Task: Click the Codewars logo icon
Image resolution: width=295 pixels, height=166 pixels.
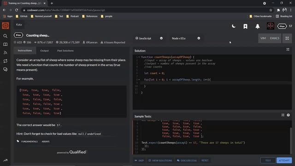Action: pos(5,26)
